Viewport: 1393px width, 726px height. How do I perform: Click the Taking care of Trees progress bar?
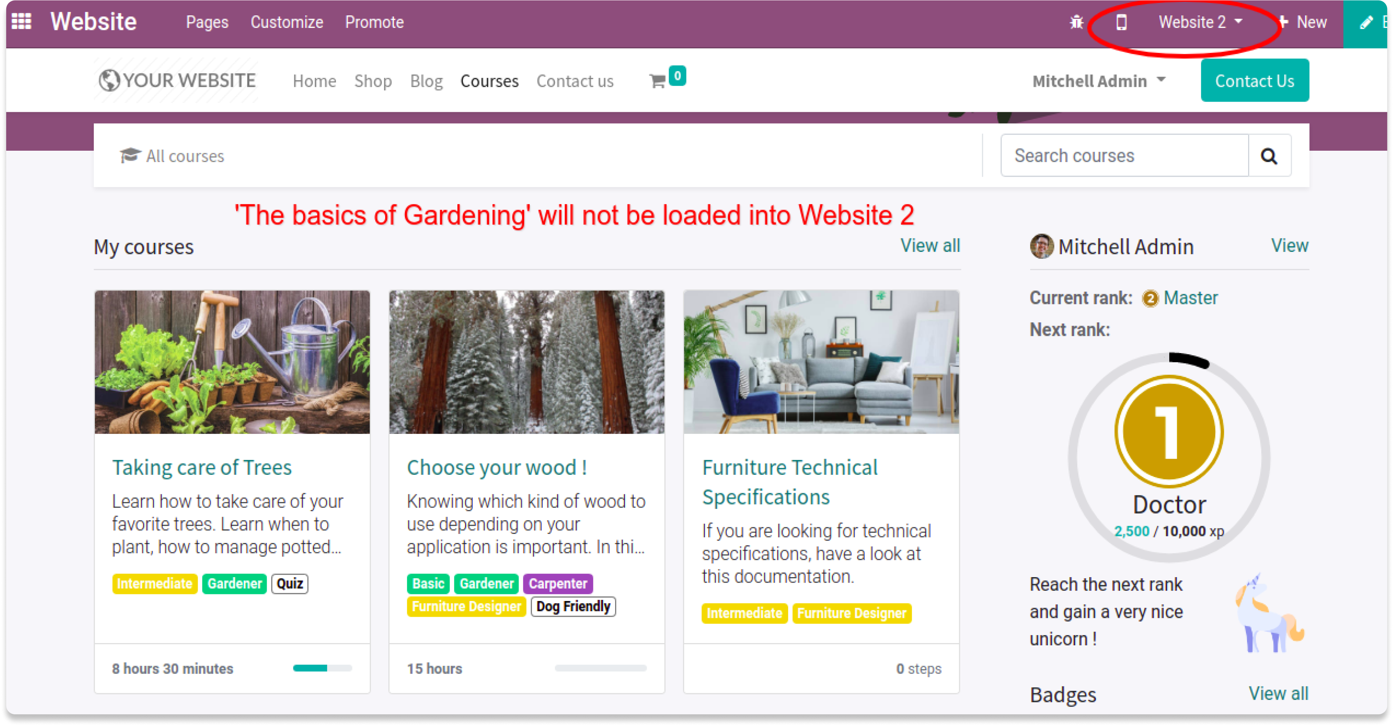[322, 668]
